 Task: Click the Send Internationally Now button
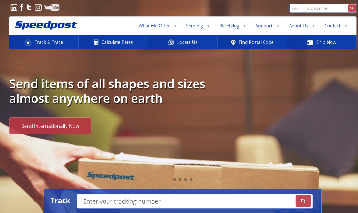click(x=50, y=126)
